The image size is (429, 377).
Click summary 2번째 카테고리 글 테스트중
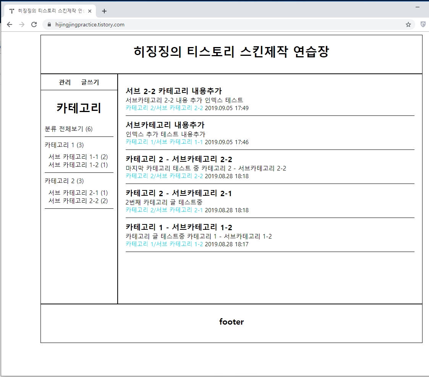(164, 202)
